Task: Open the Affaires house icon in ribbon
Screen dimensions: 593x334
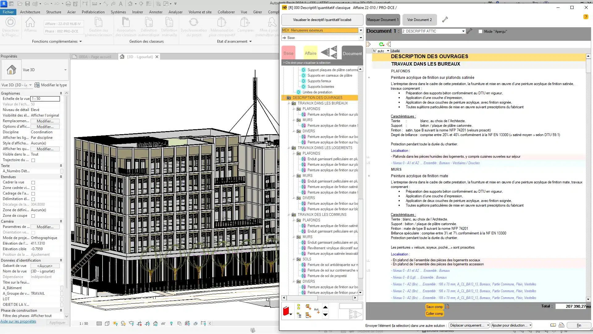Action: (30, 22)
